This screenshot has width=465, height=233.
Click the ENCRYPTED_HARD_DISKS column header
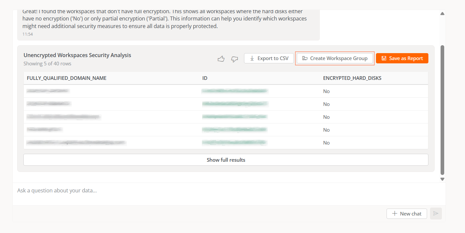click(352, 78)
